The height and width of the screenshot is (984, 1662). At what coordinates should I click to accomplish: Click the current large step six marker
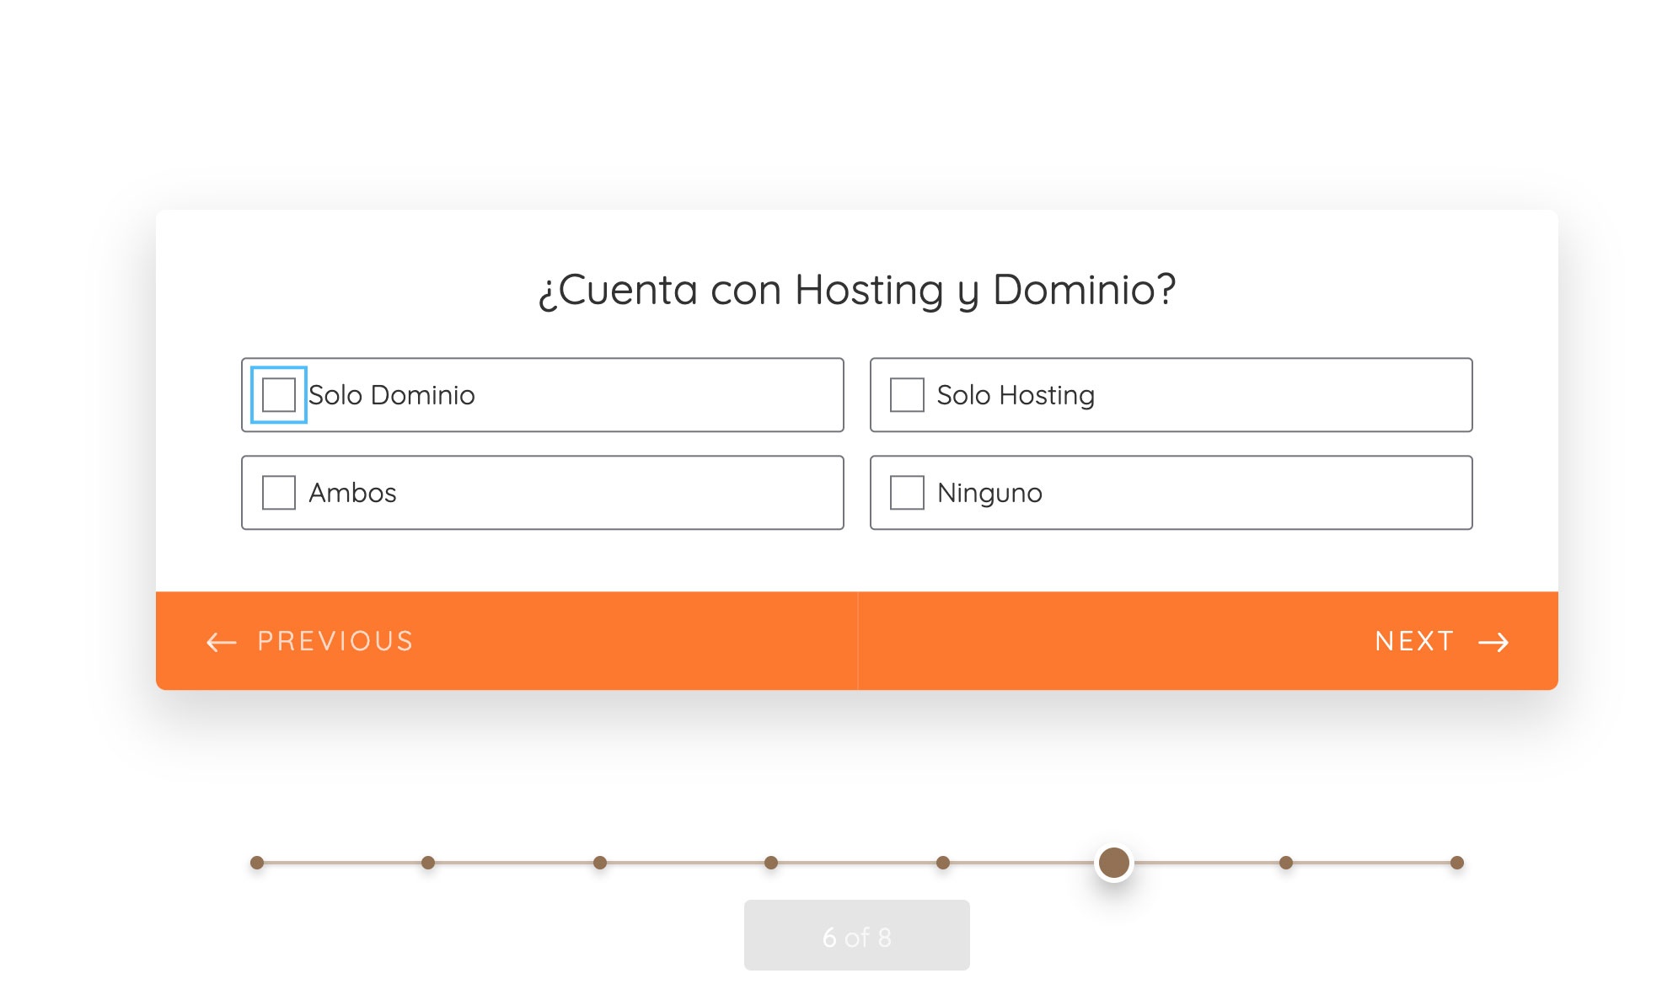click(x=1114, y=863)
